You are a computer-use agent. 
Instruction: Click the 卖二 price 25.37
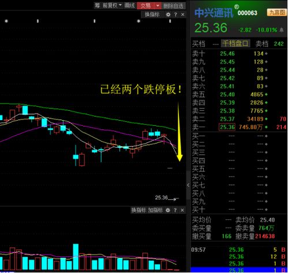tap(227, 119)
